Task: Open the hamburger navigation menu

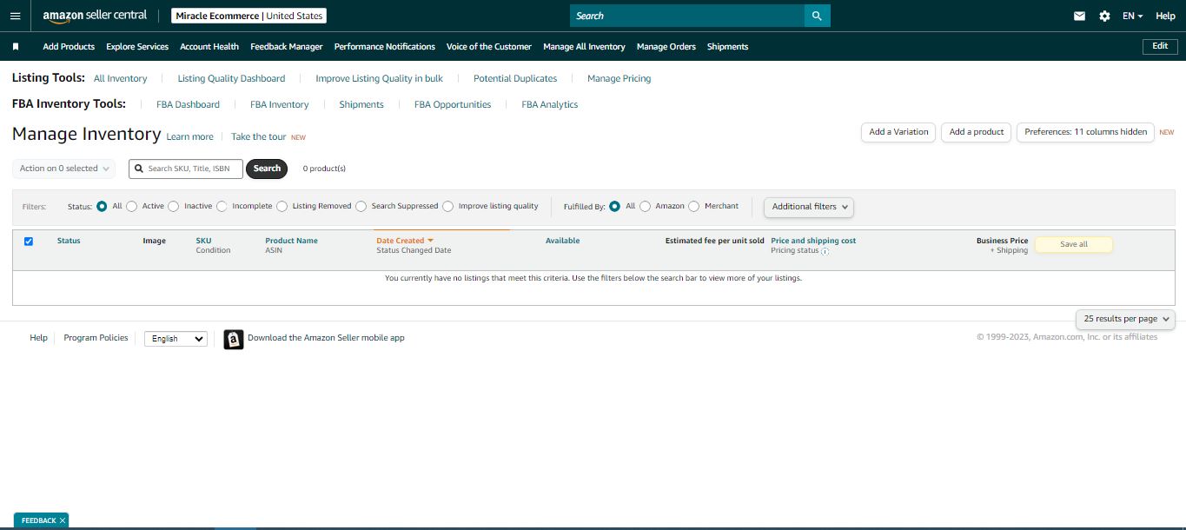Action: pos(15,16)
